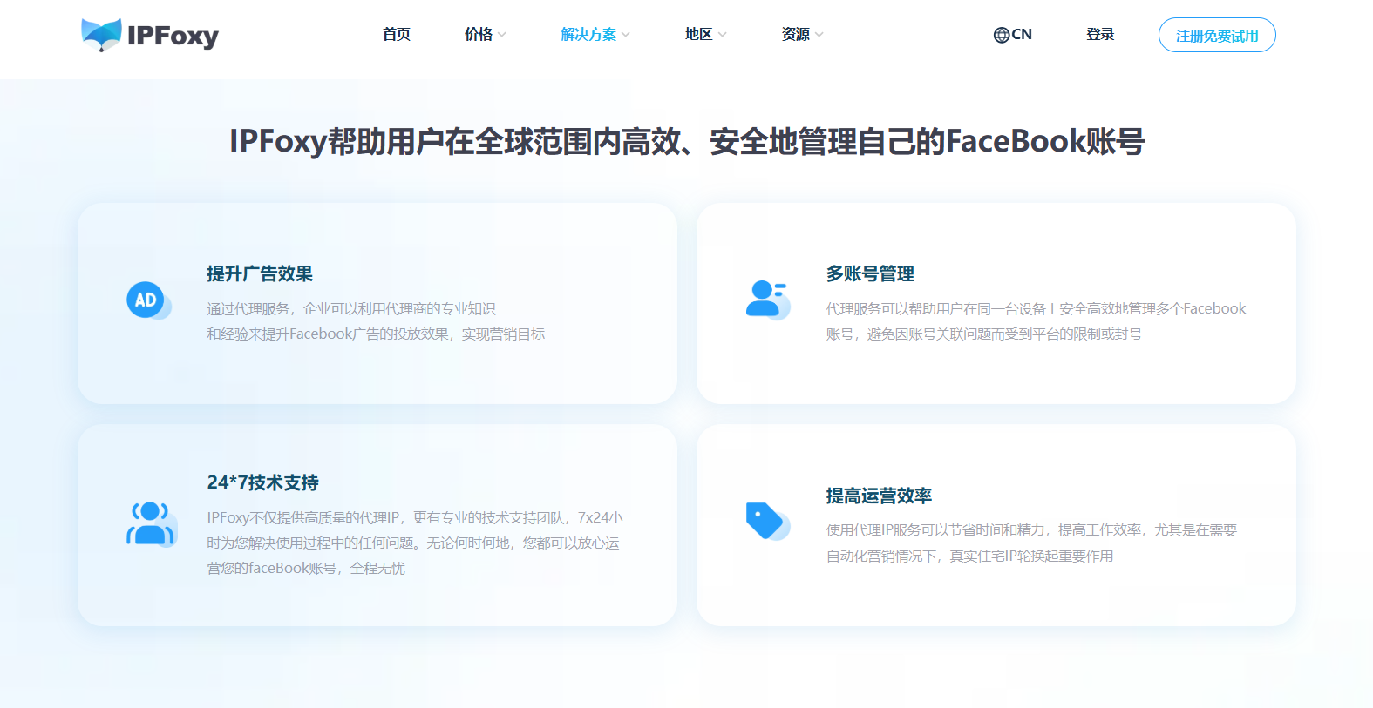This screenshot has width=1373, height=708.
Task: Click the line 营您的faceBook账号，全程无忧
Action: point(306,569)
